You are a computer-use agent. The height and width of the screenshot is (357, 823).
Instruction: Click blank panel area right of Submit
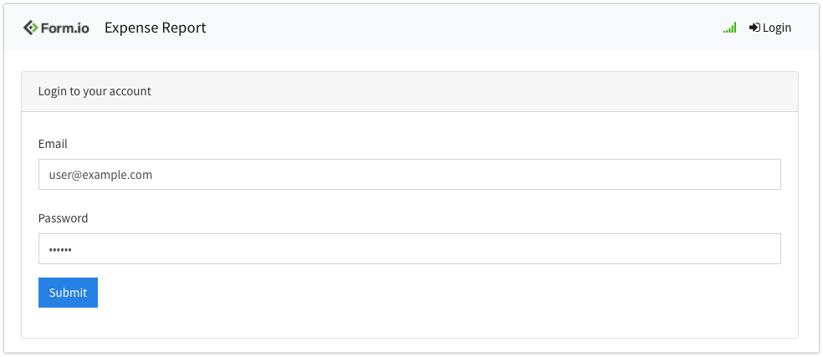click(418, 293)
